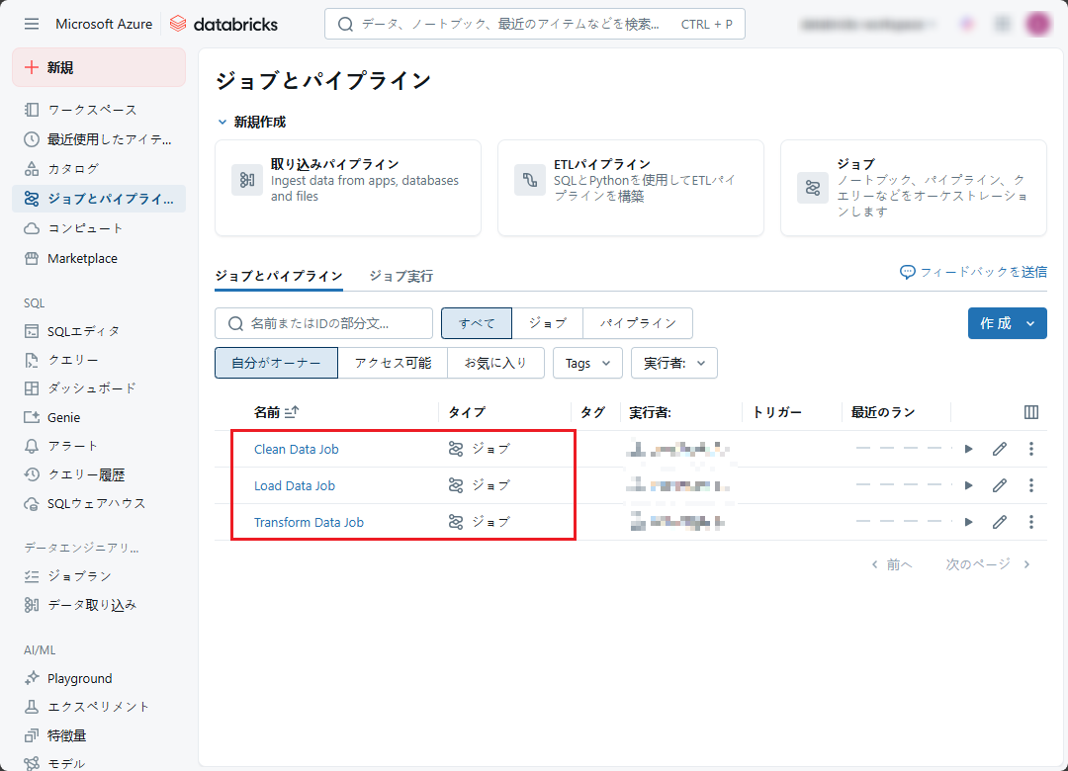Open the column settings icon
Image resolution: width=1068 pixels, height=771 pixels.
[x=1031, y=412]
